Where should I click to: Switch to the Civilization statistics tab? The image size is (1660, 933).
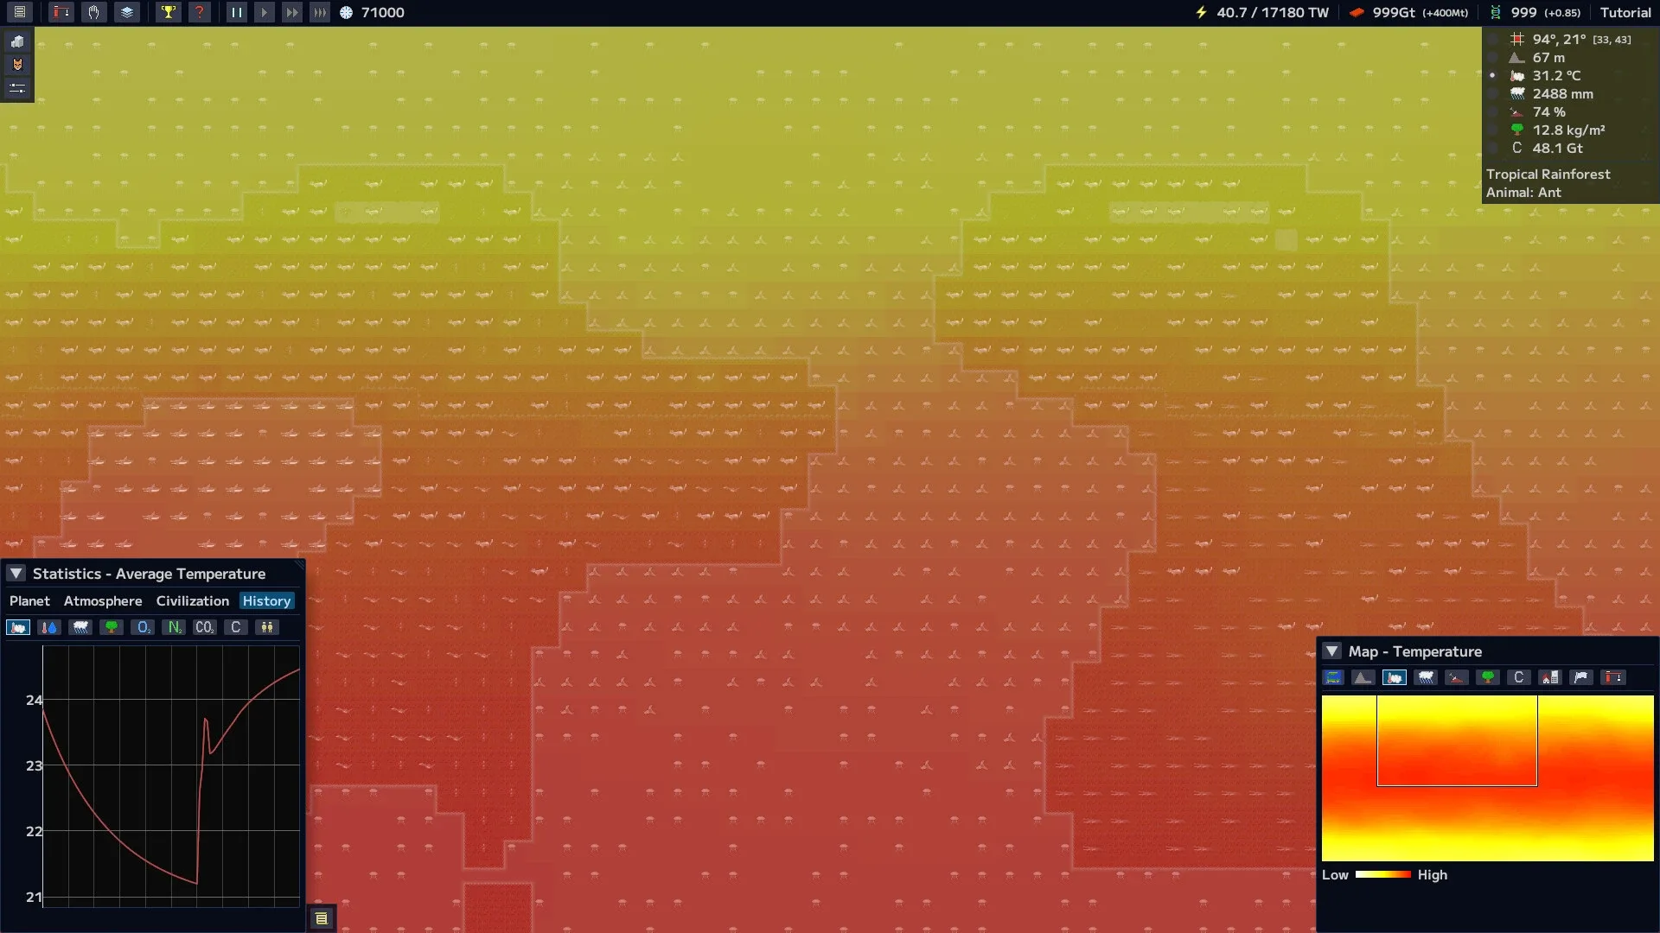point(192,601)
